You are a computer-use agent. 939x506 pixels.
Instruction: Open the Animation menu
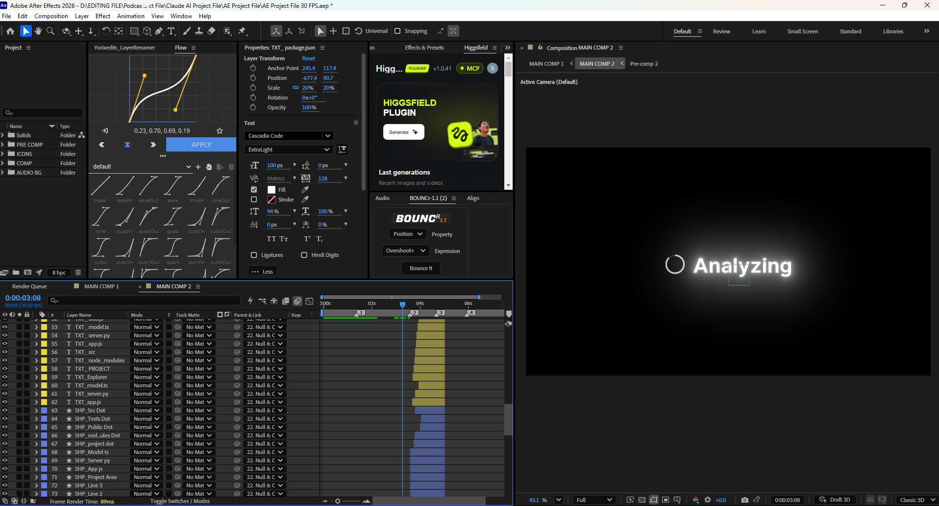[x=131, y=16]
